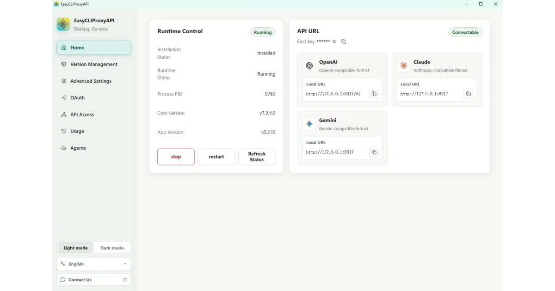Copy the first key using copy icon

(x=344, y=42)
